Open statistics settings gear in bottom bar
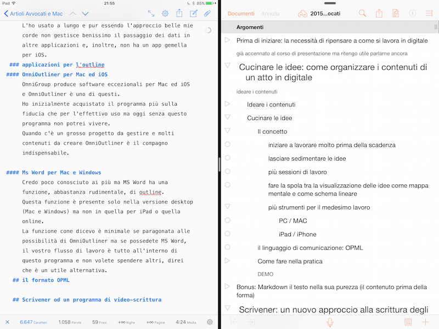The image size is (439, 329). pos(210,322)
